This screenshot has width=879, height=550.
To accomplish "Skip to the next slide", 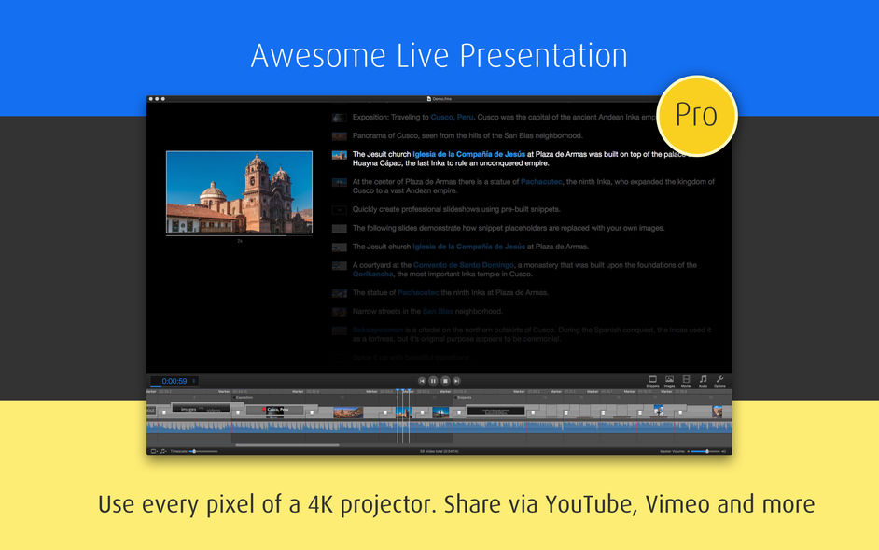I will pyautogui.click(x=456, y=381).
